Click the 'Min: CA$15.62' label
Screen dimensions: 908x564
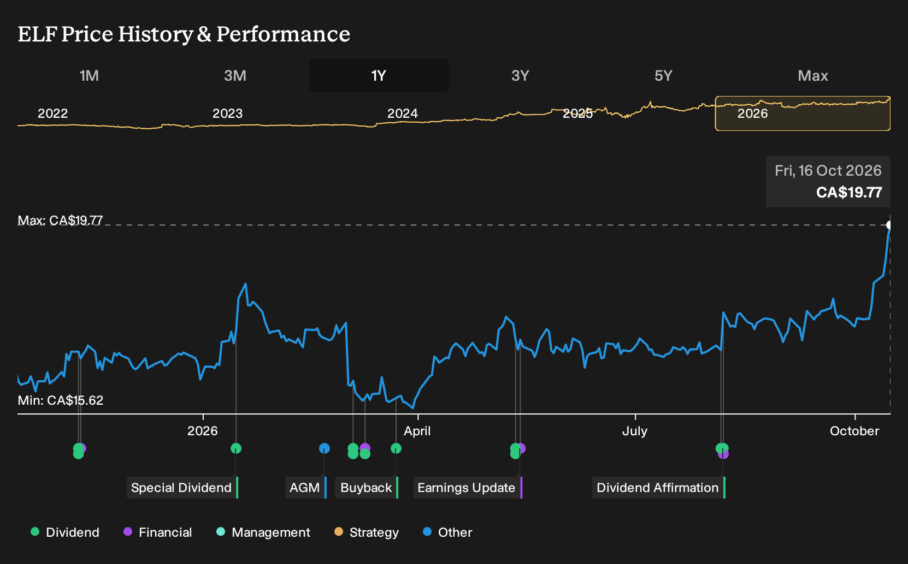pyautogui.click(x=61, y=400)
